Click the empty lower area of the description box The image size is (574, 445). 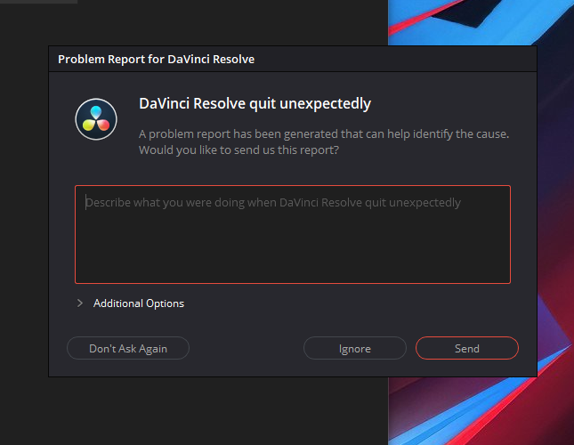(293, 253)
